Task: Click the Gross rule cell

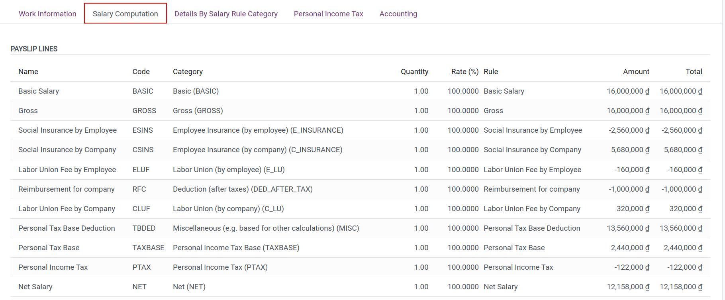Action: click(x=493, y=111)
